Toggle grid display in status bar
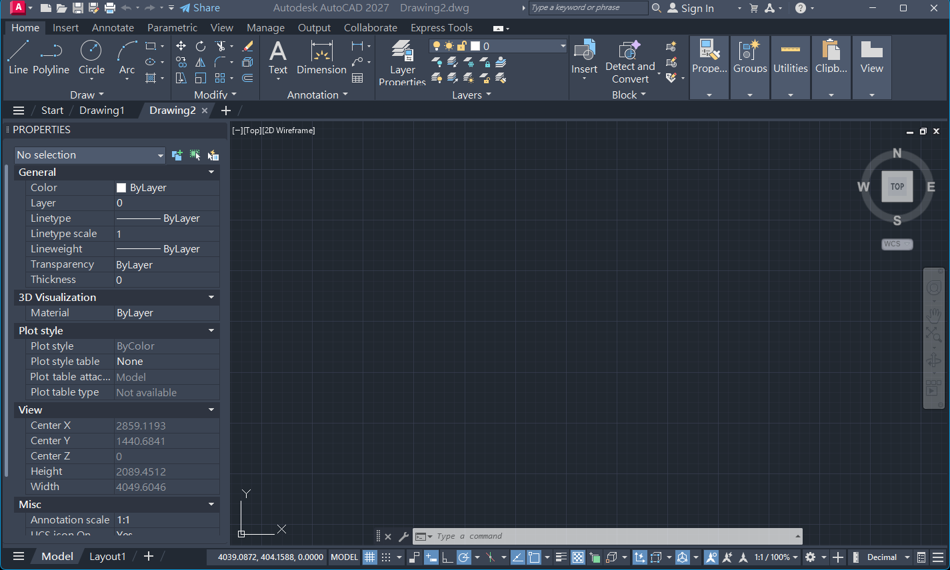This screenshot has width=950, height=570. point(370,557)
